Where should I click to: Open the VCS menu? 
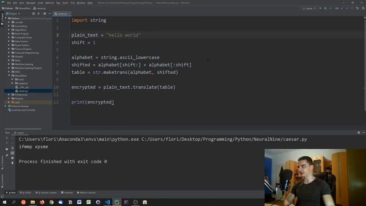coord(73,3)
